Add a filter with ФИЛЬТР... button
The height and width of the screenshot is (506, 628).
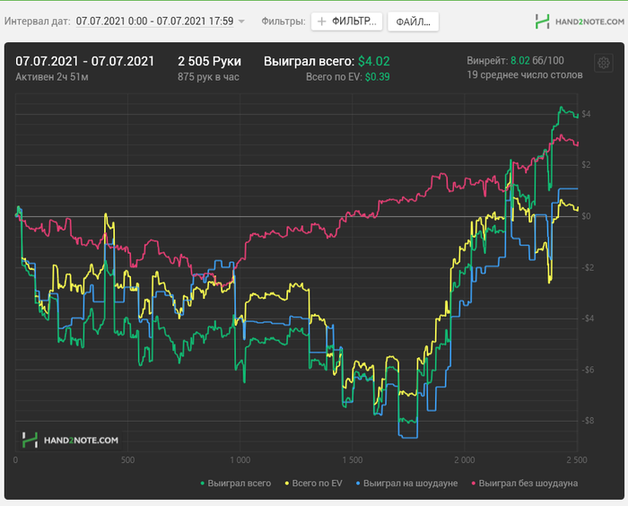click(346, 22)
